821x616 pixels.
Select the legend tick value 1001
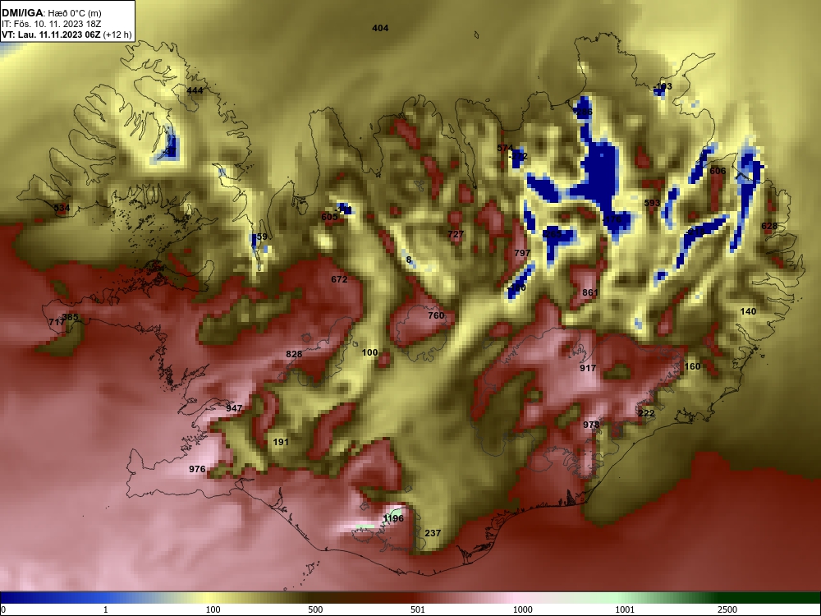pos(625,609)
